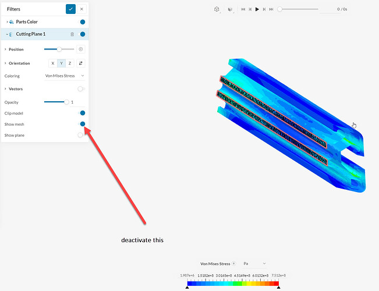Open the Pa unit dropdown
This screenshot has height=291, width=379.
point(254,264)
